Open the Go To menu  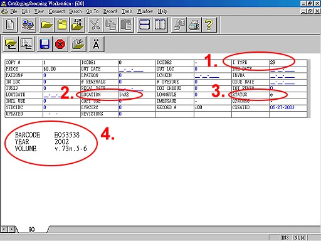click(x=92, y=11)
